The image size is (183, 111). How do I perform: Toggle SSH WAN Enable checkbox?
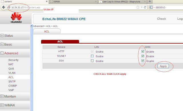143,61
